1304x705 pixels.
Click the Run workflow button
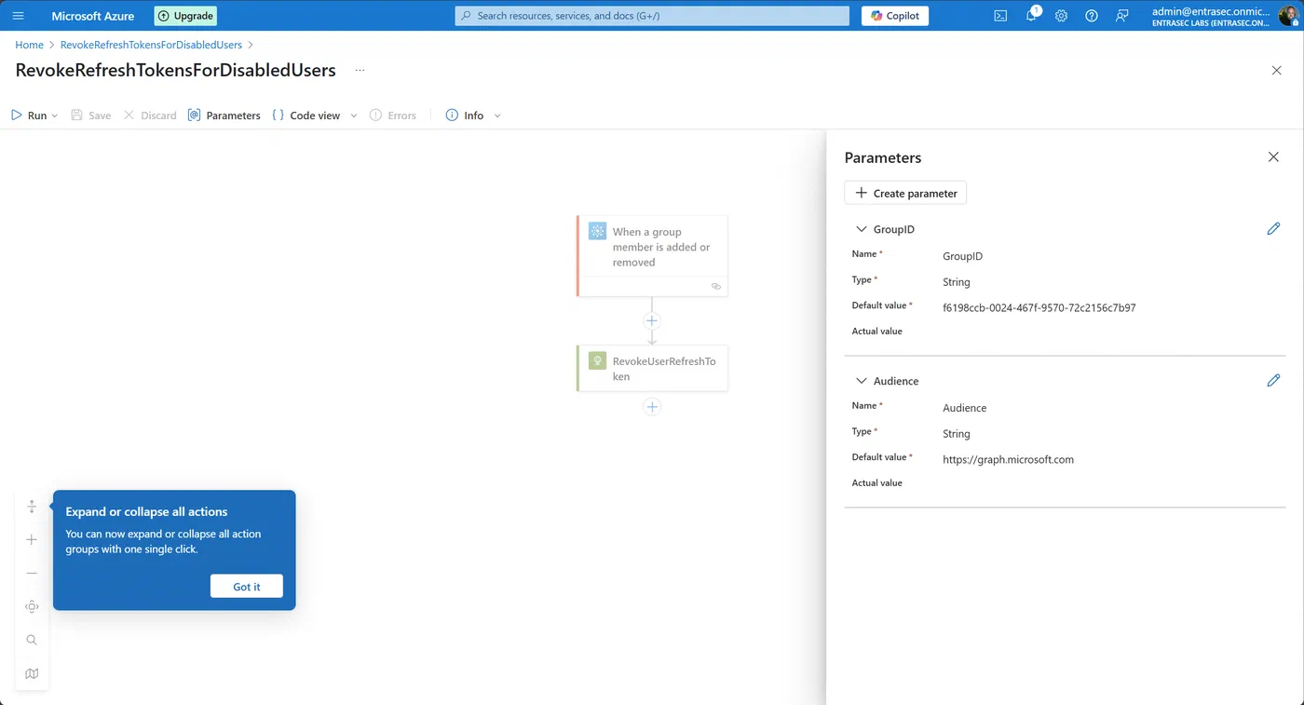(x=29, y=115)
